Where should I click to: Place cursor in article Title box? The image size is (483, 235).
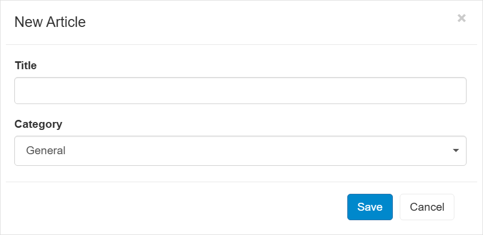tap(240, 91)
